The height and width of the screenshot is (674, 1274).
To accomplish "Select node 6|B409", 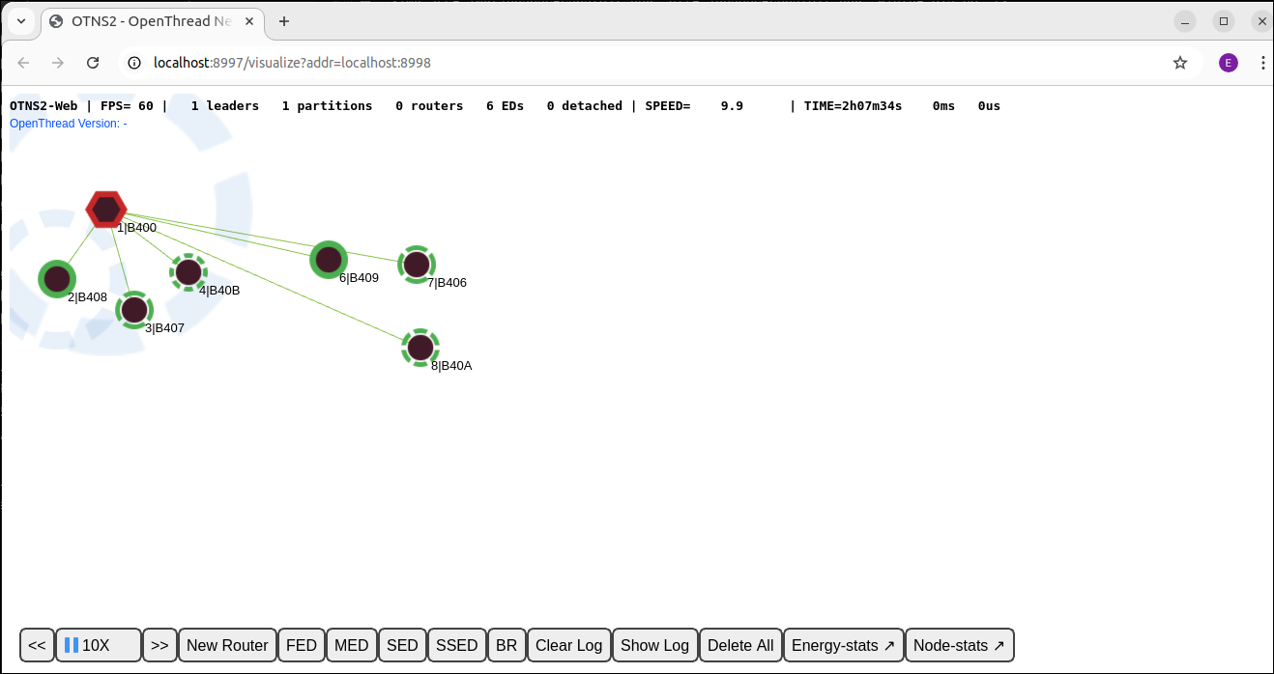I will click(x=328, y=260).
